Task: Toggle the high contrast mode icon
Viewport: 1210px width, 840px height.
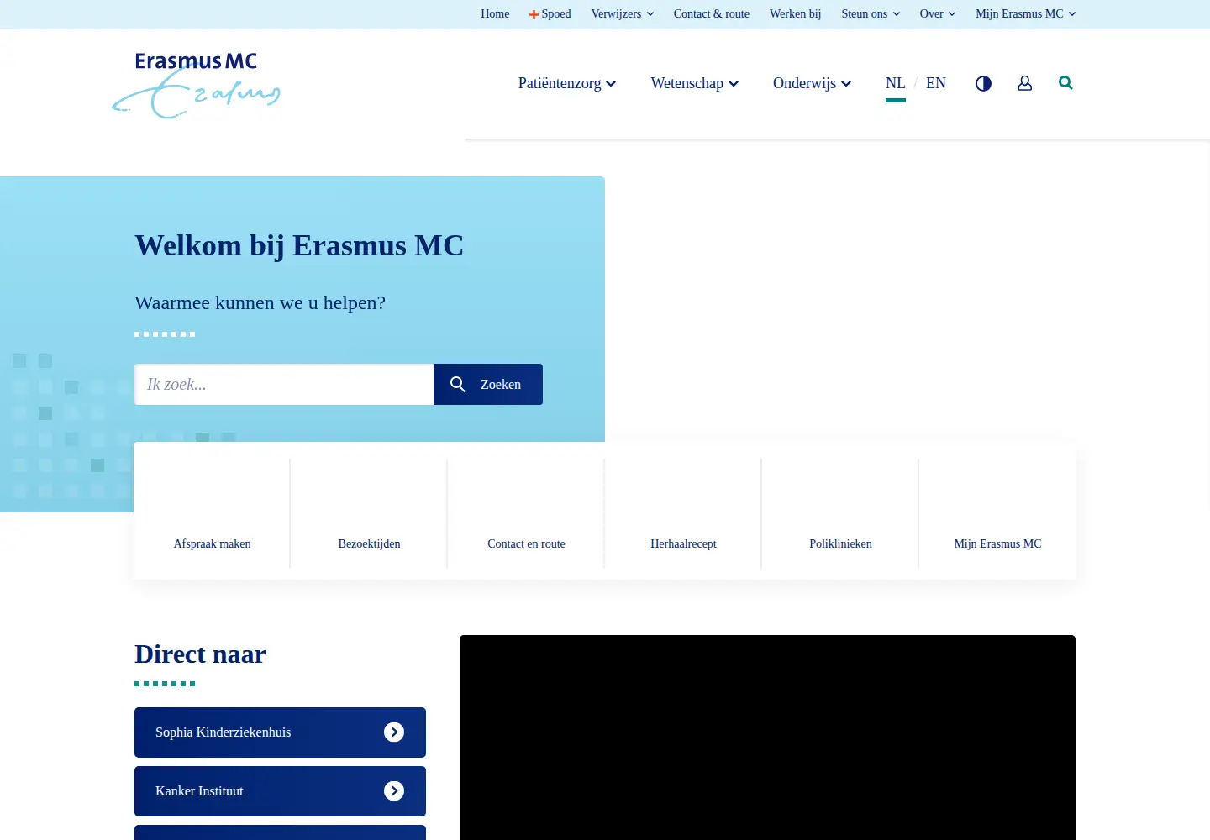Action: [x=983, y=83]
